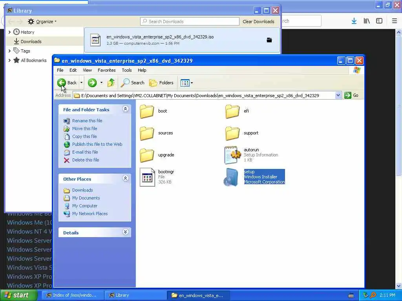Click the Go button
Image resolution: width=402 pixels, height=301 pixels.
[x=351, y=96]
